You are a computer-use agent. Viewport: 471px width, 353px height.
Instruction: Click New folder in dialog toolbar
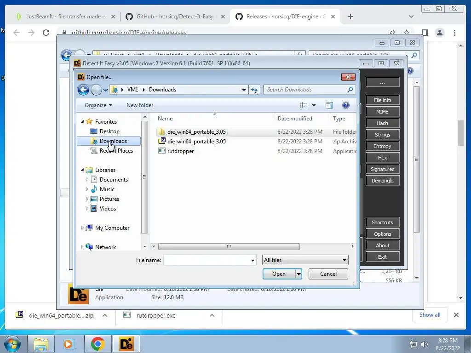pyautogui.click(x=140, y=105)
